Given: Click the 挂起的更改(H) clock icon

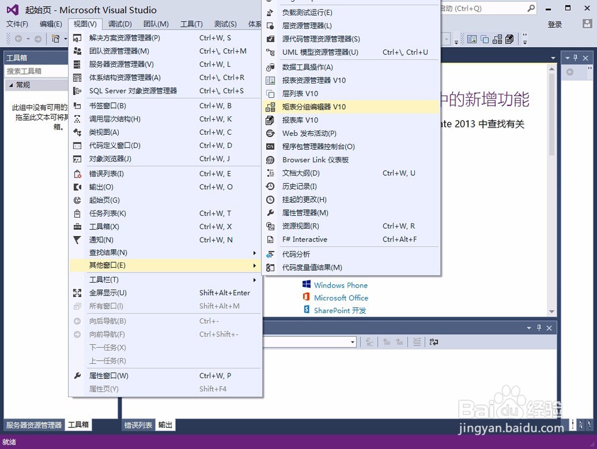Looking at the screenshot, I should [x=270, y=200].
